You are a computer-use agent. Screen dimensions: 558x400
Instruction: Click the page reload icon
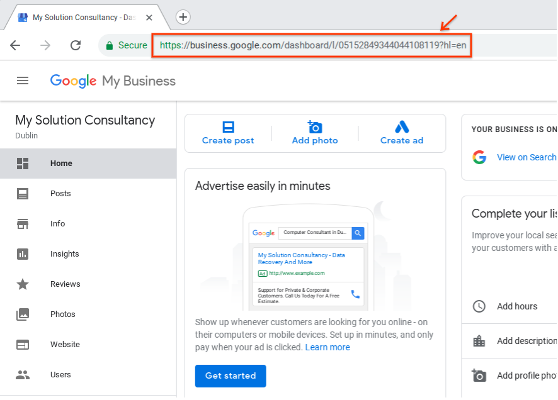coord(76,45)
